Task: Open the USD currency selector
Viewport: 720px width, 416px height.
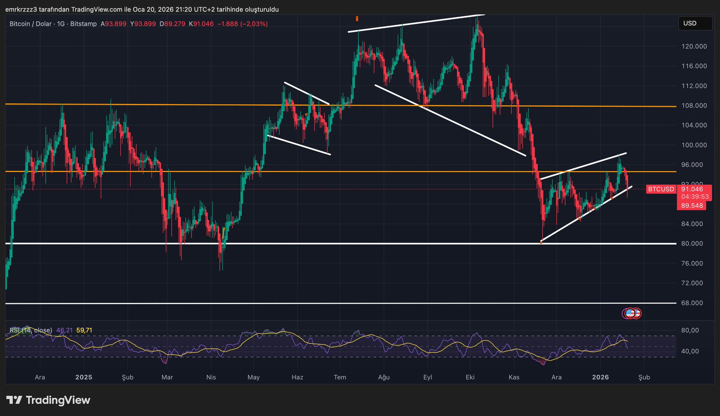Action: tap(695, 23)
